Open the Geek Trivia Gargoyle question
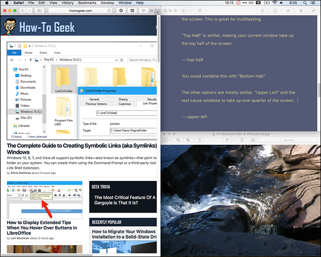This screenshot has width=321, height=257. [124, 200]
